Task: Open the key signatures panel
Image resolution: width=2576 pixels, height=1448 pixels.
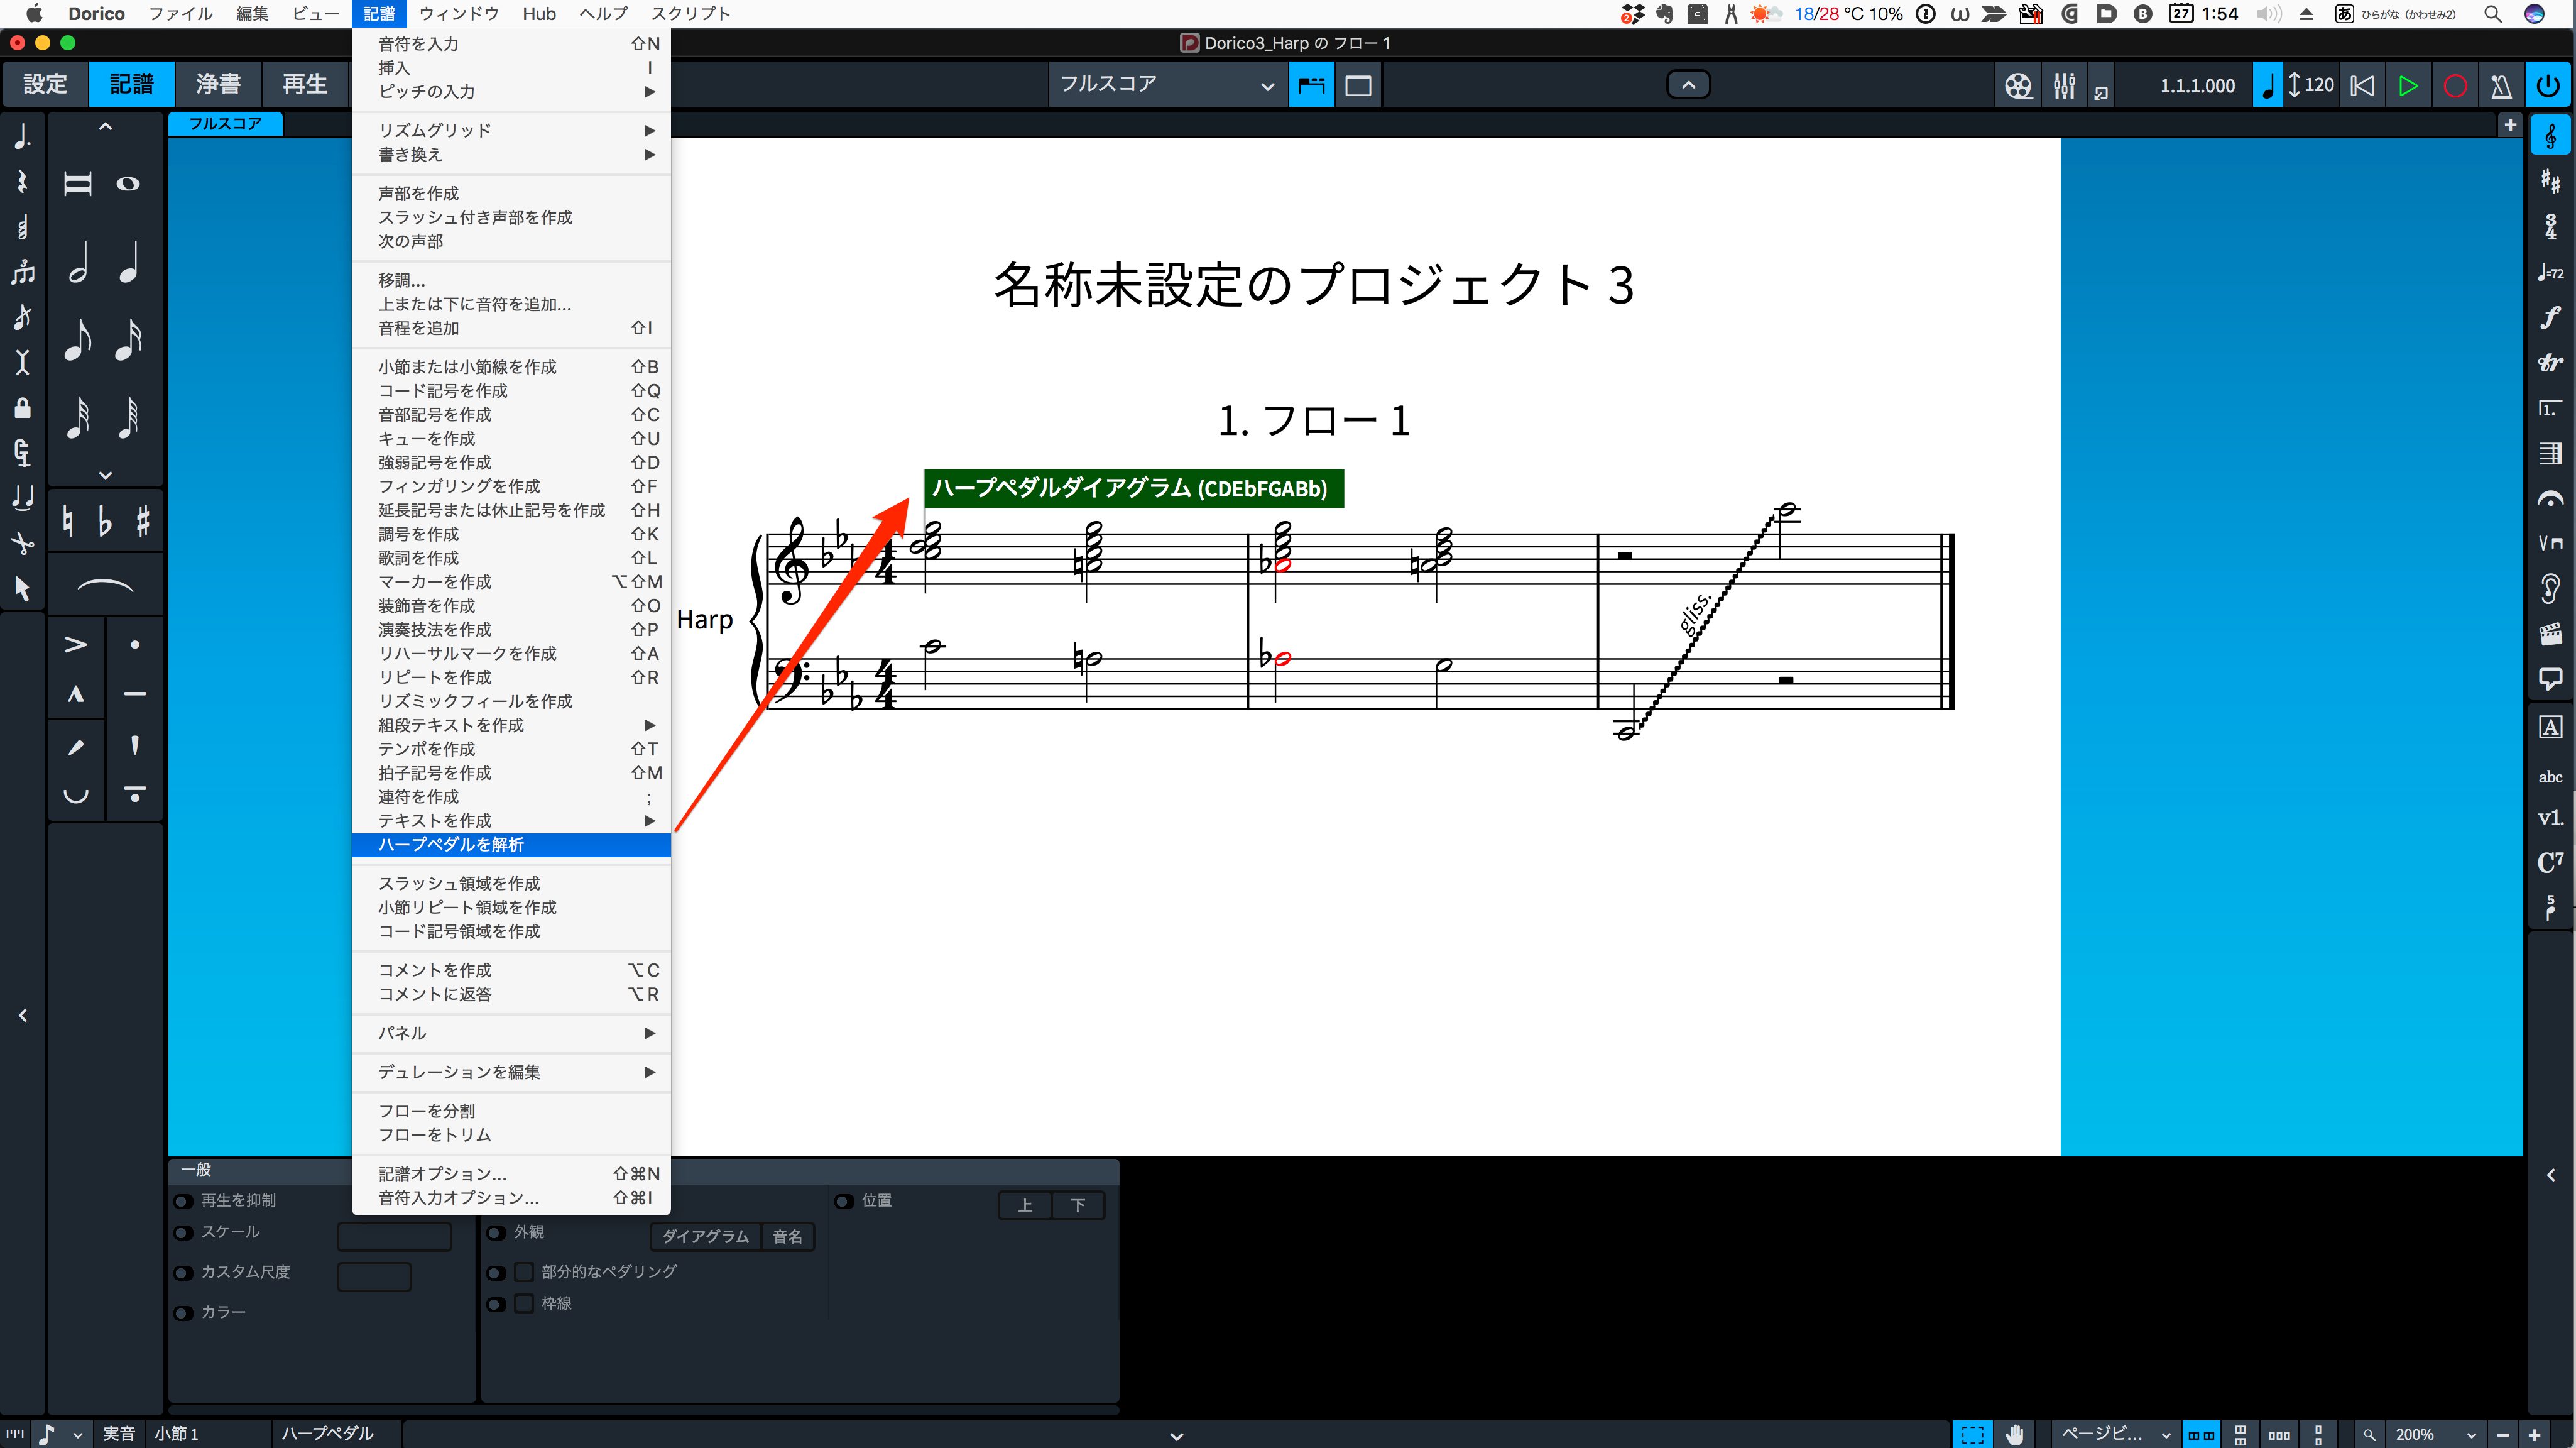Action: point(2550,182)
